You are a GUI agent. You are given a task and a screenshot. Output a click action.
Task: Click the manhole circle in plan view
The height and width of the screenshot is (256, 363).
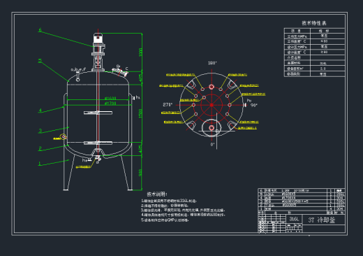(x=212, y=128)
